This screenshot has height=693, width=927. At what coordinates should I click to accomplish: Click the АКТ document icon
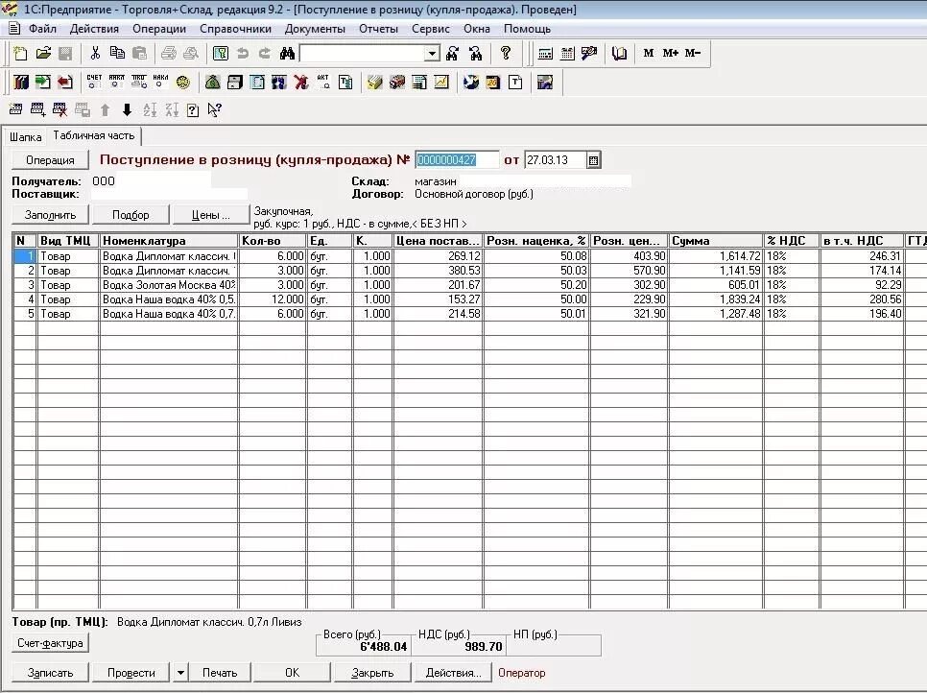tap(322, 83)
